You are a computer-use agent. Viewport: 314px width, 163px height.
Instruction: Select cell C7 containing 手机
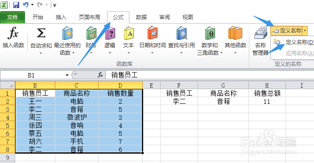click(77, 141)
